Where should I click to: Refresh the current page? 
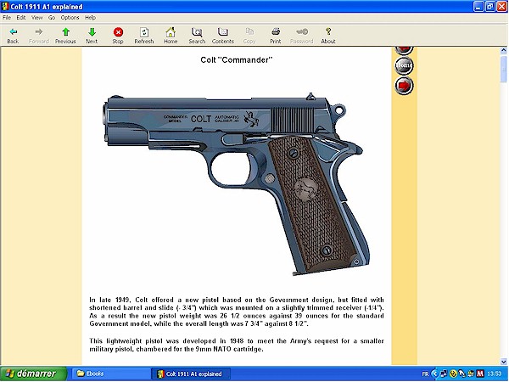[144, 36]
